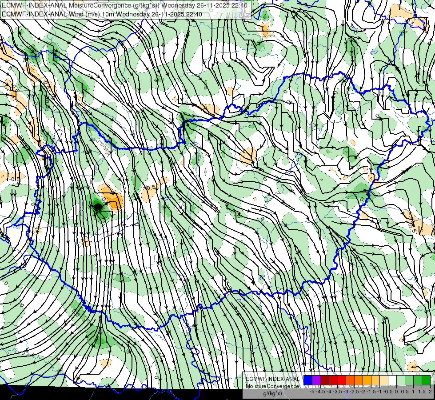The height and width of the screenshot is (400, 435).
Task: Click MoistureConvergence label in the legend
Action: point(272,386)
